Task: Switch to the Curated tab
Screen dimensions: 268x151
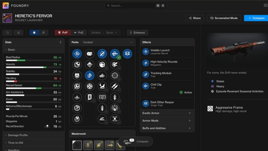Action: tap(88, 42)
